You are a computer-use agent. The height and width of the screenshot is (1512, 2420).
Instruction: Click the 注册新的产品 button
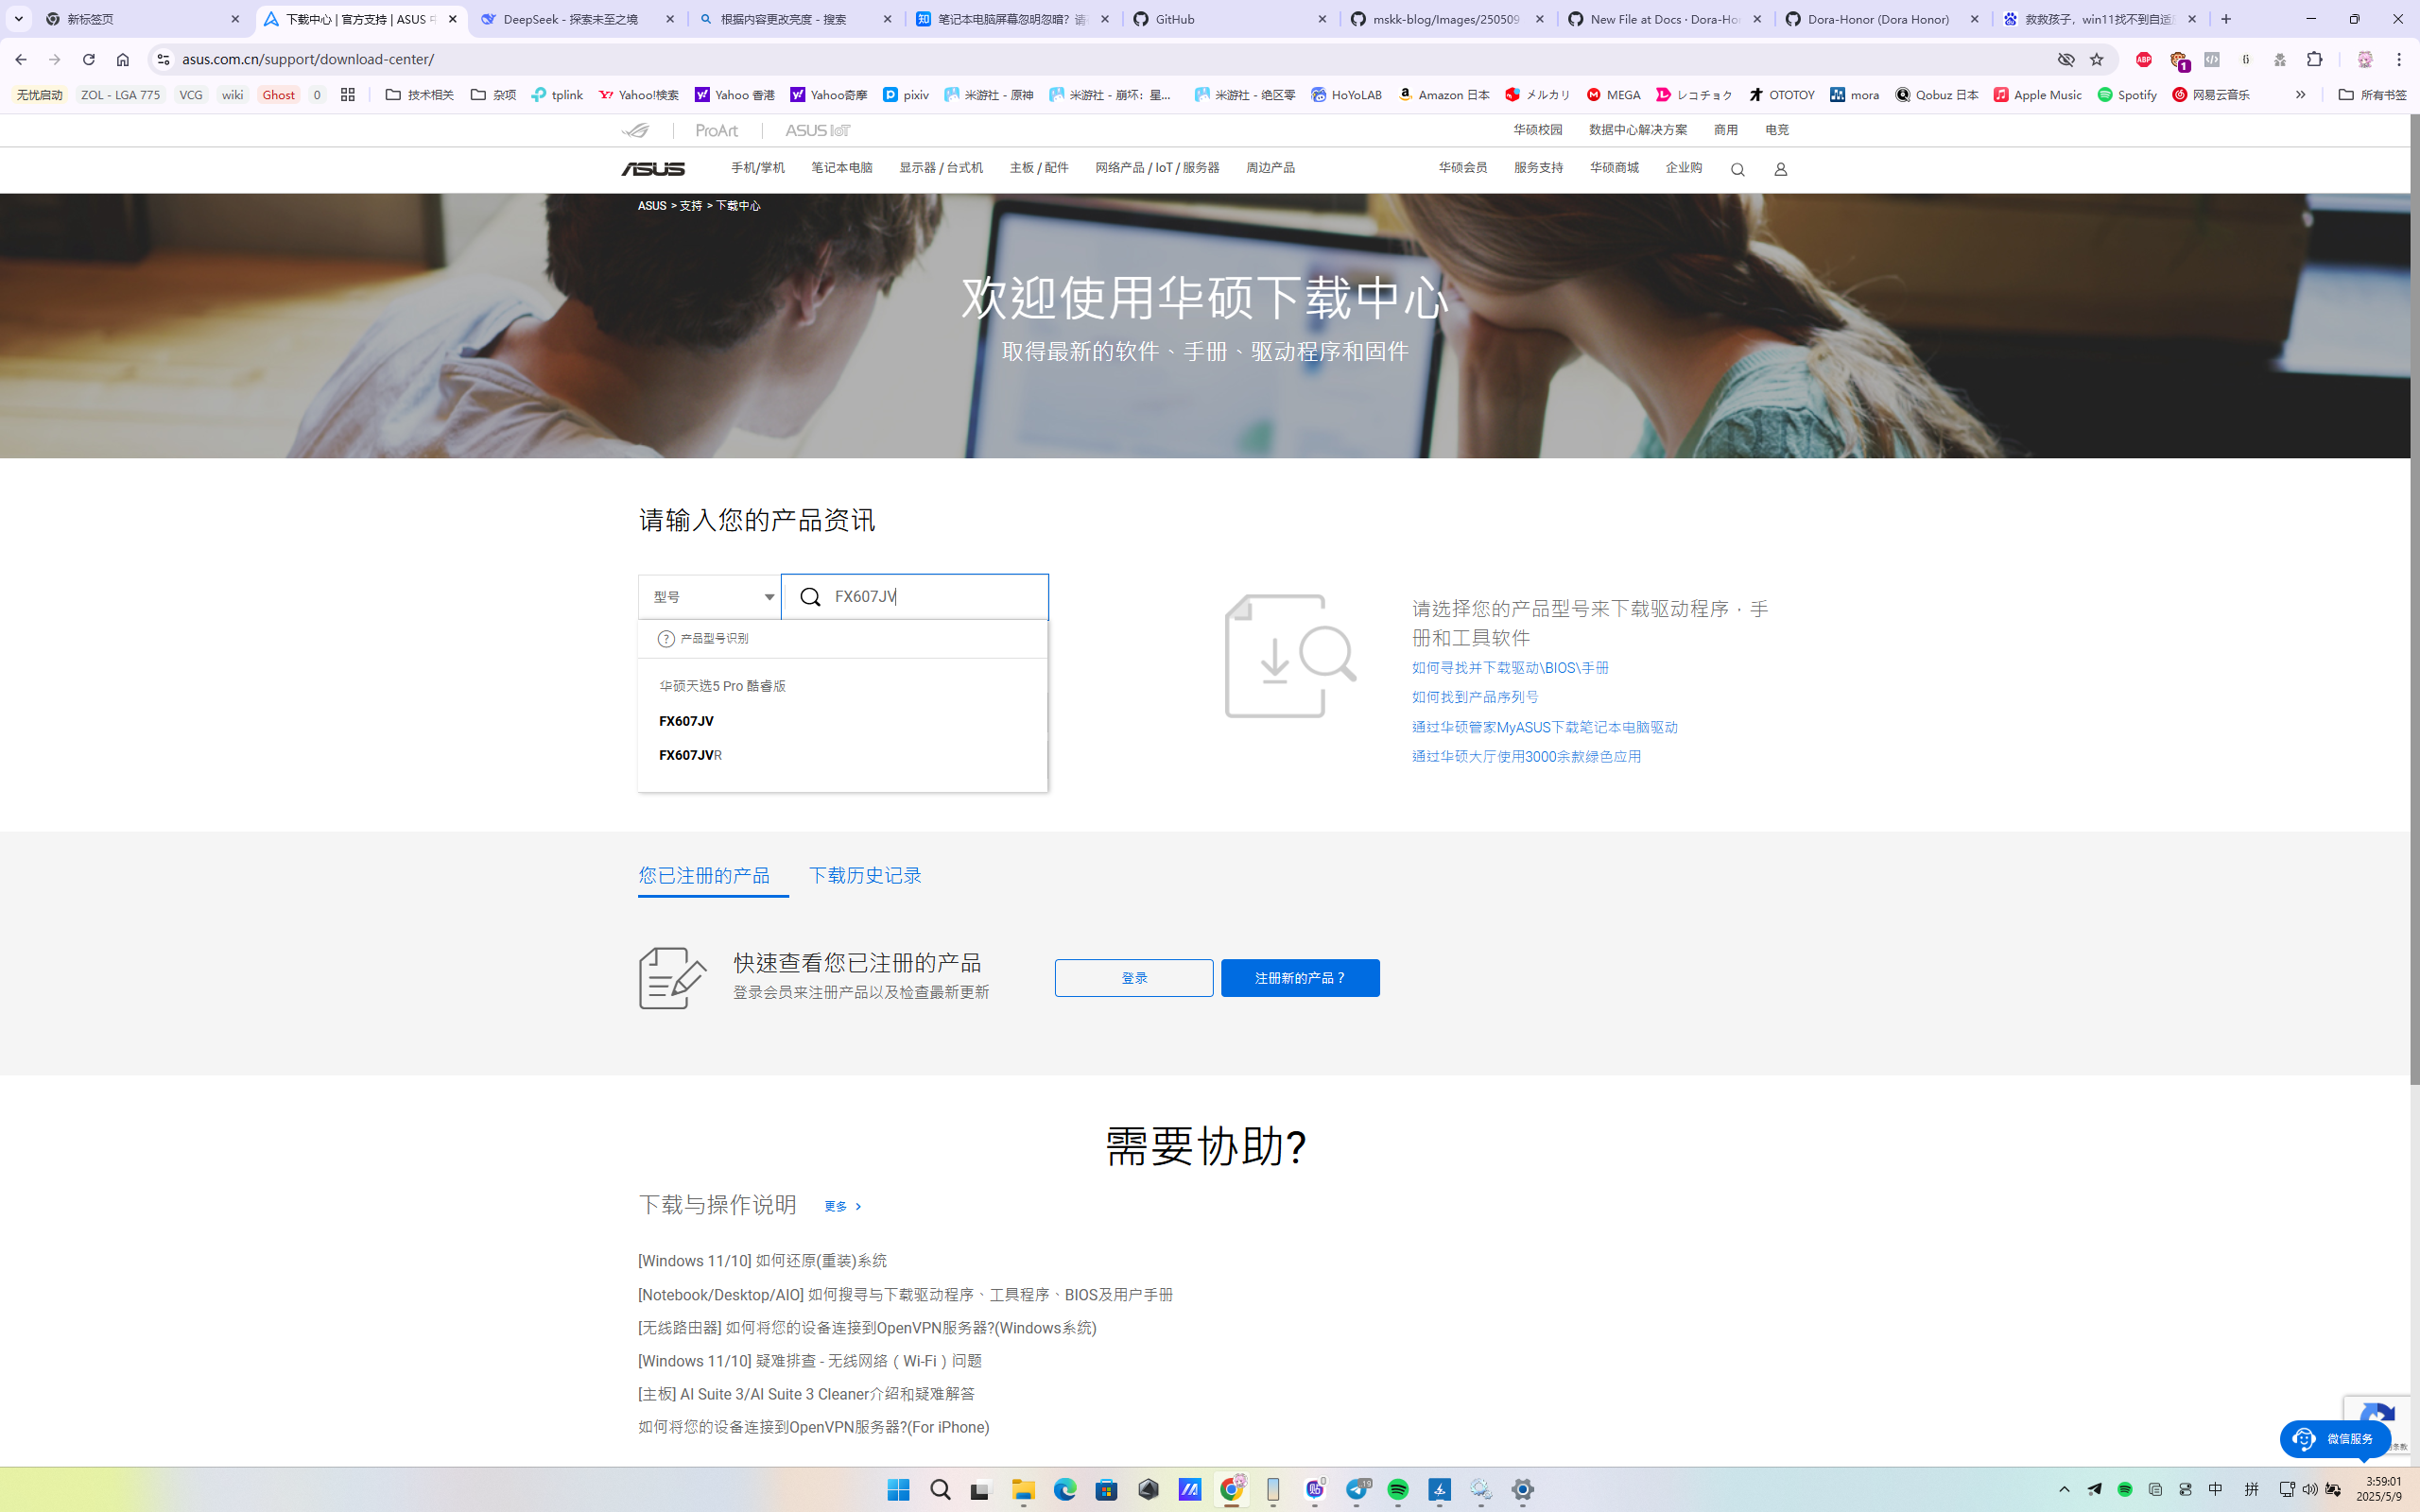tap(1299, 977)
